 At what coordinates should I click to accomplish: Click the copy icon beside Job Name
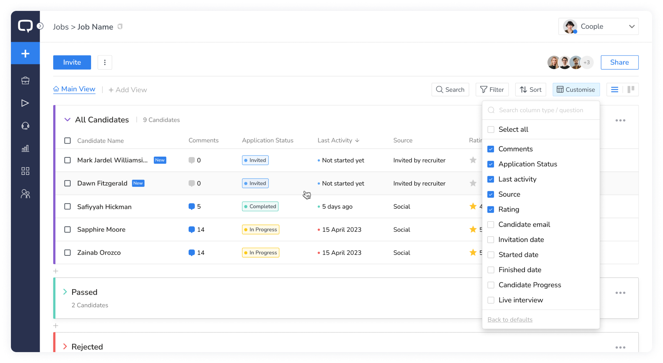point(120,27)
